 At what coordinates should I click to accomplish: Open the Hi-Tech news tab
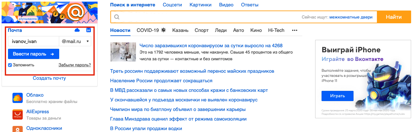point(276,31)
